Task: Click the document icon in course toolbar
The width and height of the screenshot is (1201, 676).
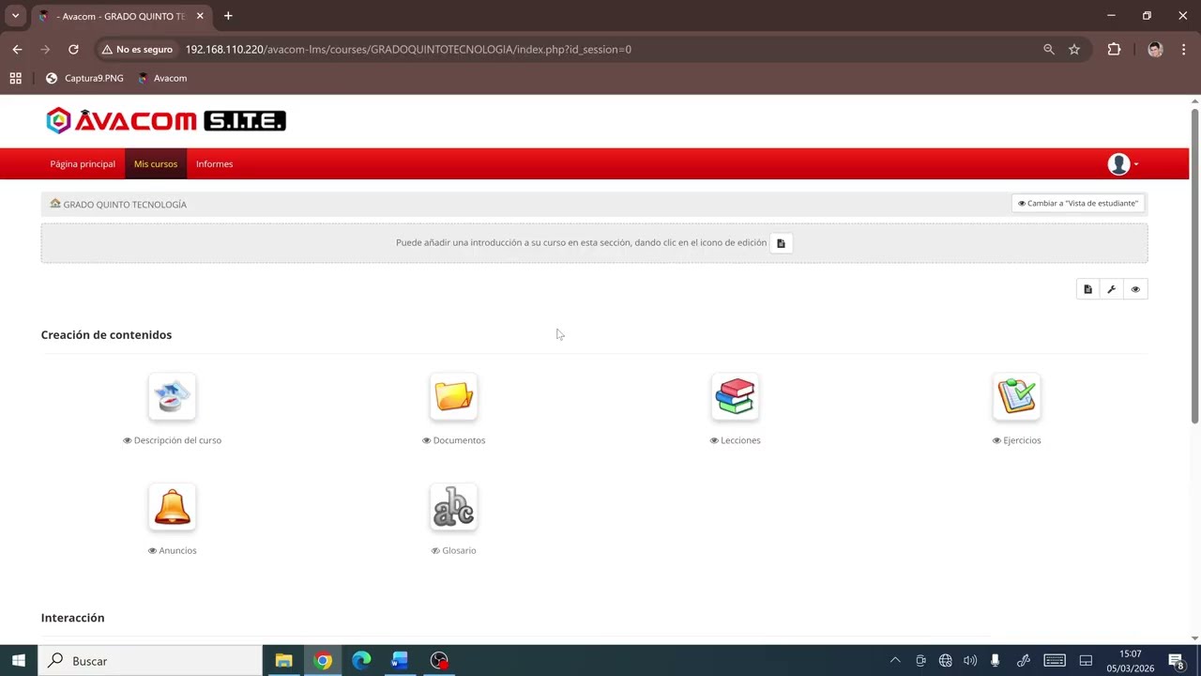Action: click(x=1087, y=289)
